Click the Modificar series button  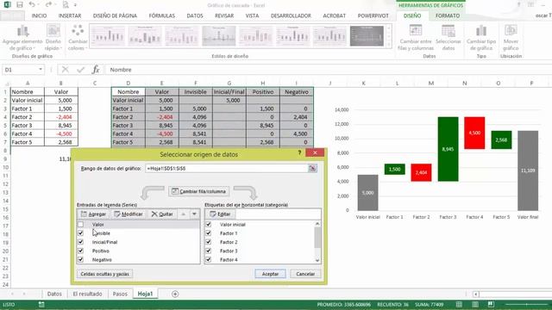pos(129,214)
